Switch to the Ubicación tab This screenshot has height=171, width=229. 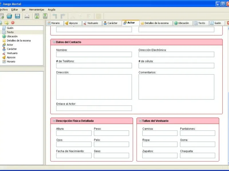[183, 23]
